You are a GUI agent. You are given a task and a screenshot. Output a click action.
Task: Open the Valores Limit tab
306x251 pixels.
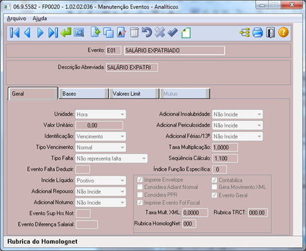click(134, 94)
